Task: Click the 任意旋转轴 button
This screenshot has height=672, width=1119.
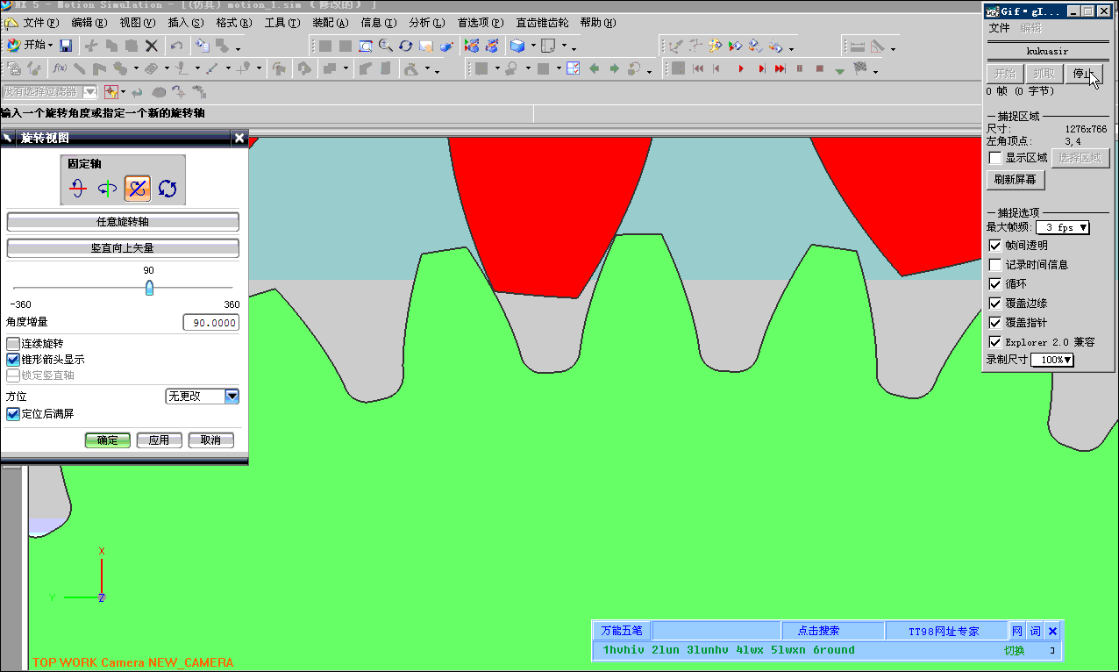Action: click(123, 222)
